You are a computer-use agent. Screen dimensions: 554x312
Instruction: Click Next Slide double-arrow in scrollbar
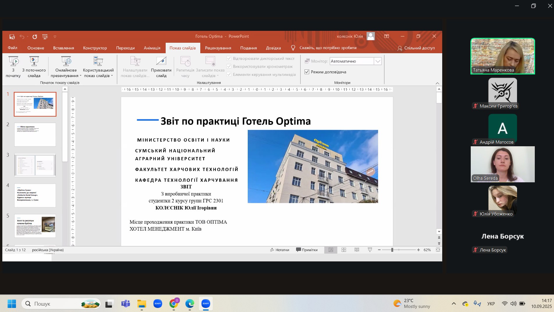pos(439,243)
